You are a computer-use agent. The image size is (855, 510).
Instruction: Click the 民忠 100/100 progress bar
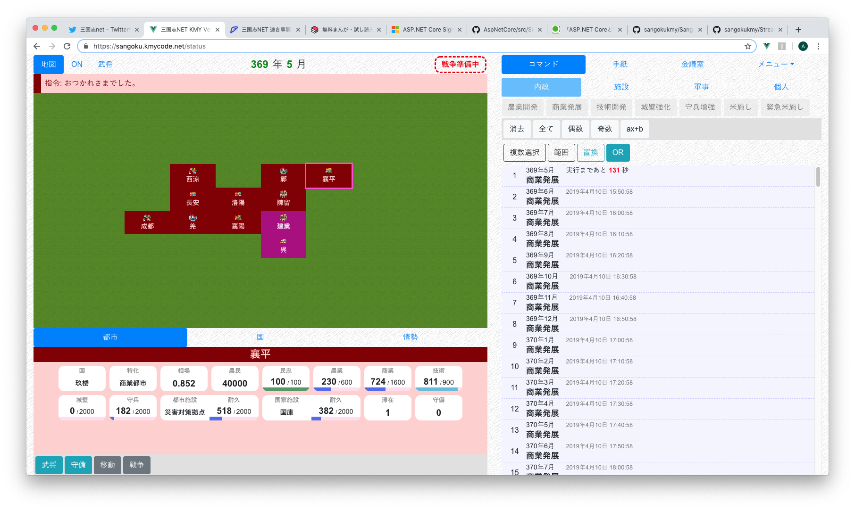286,389
